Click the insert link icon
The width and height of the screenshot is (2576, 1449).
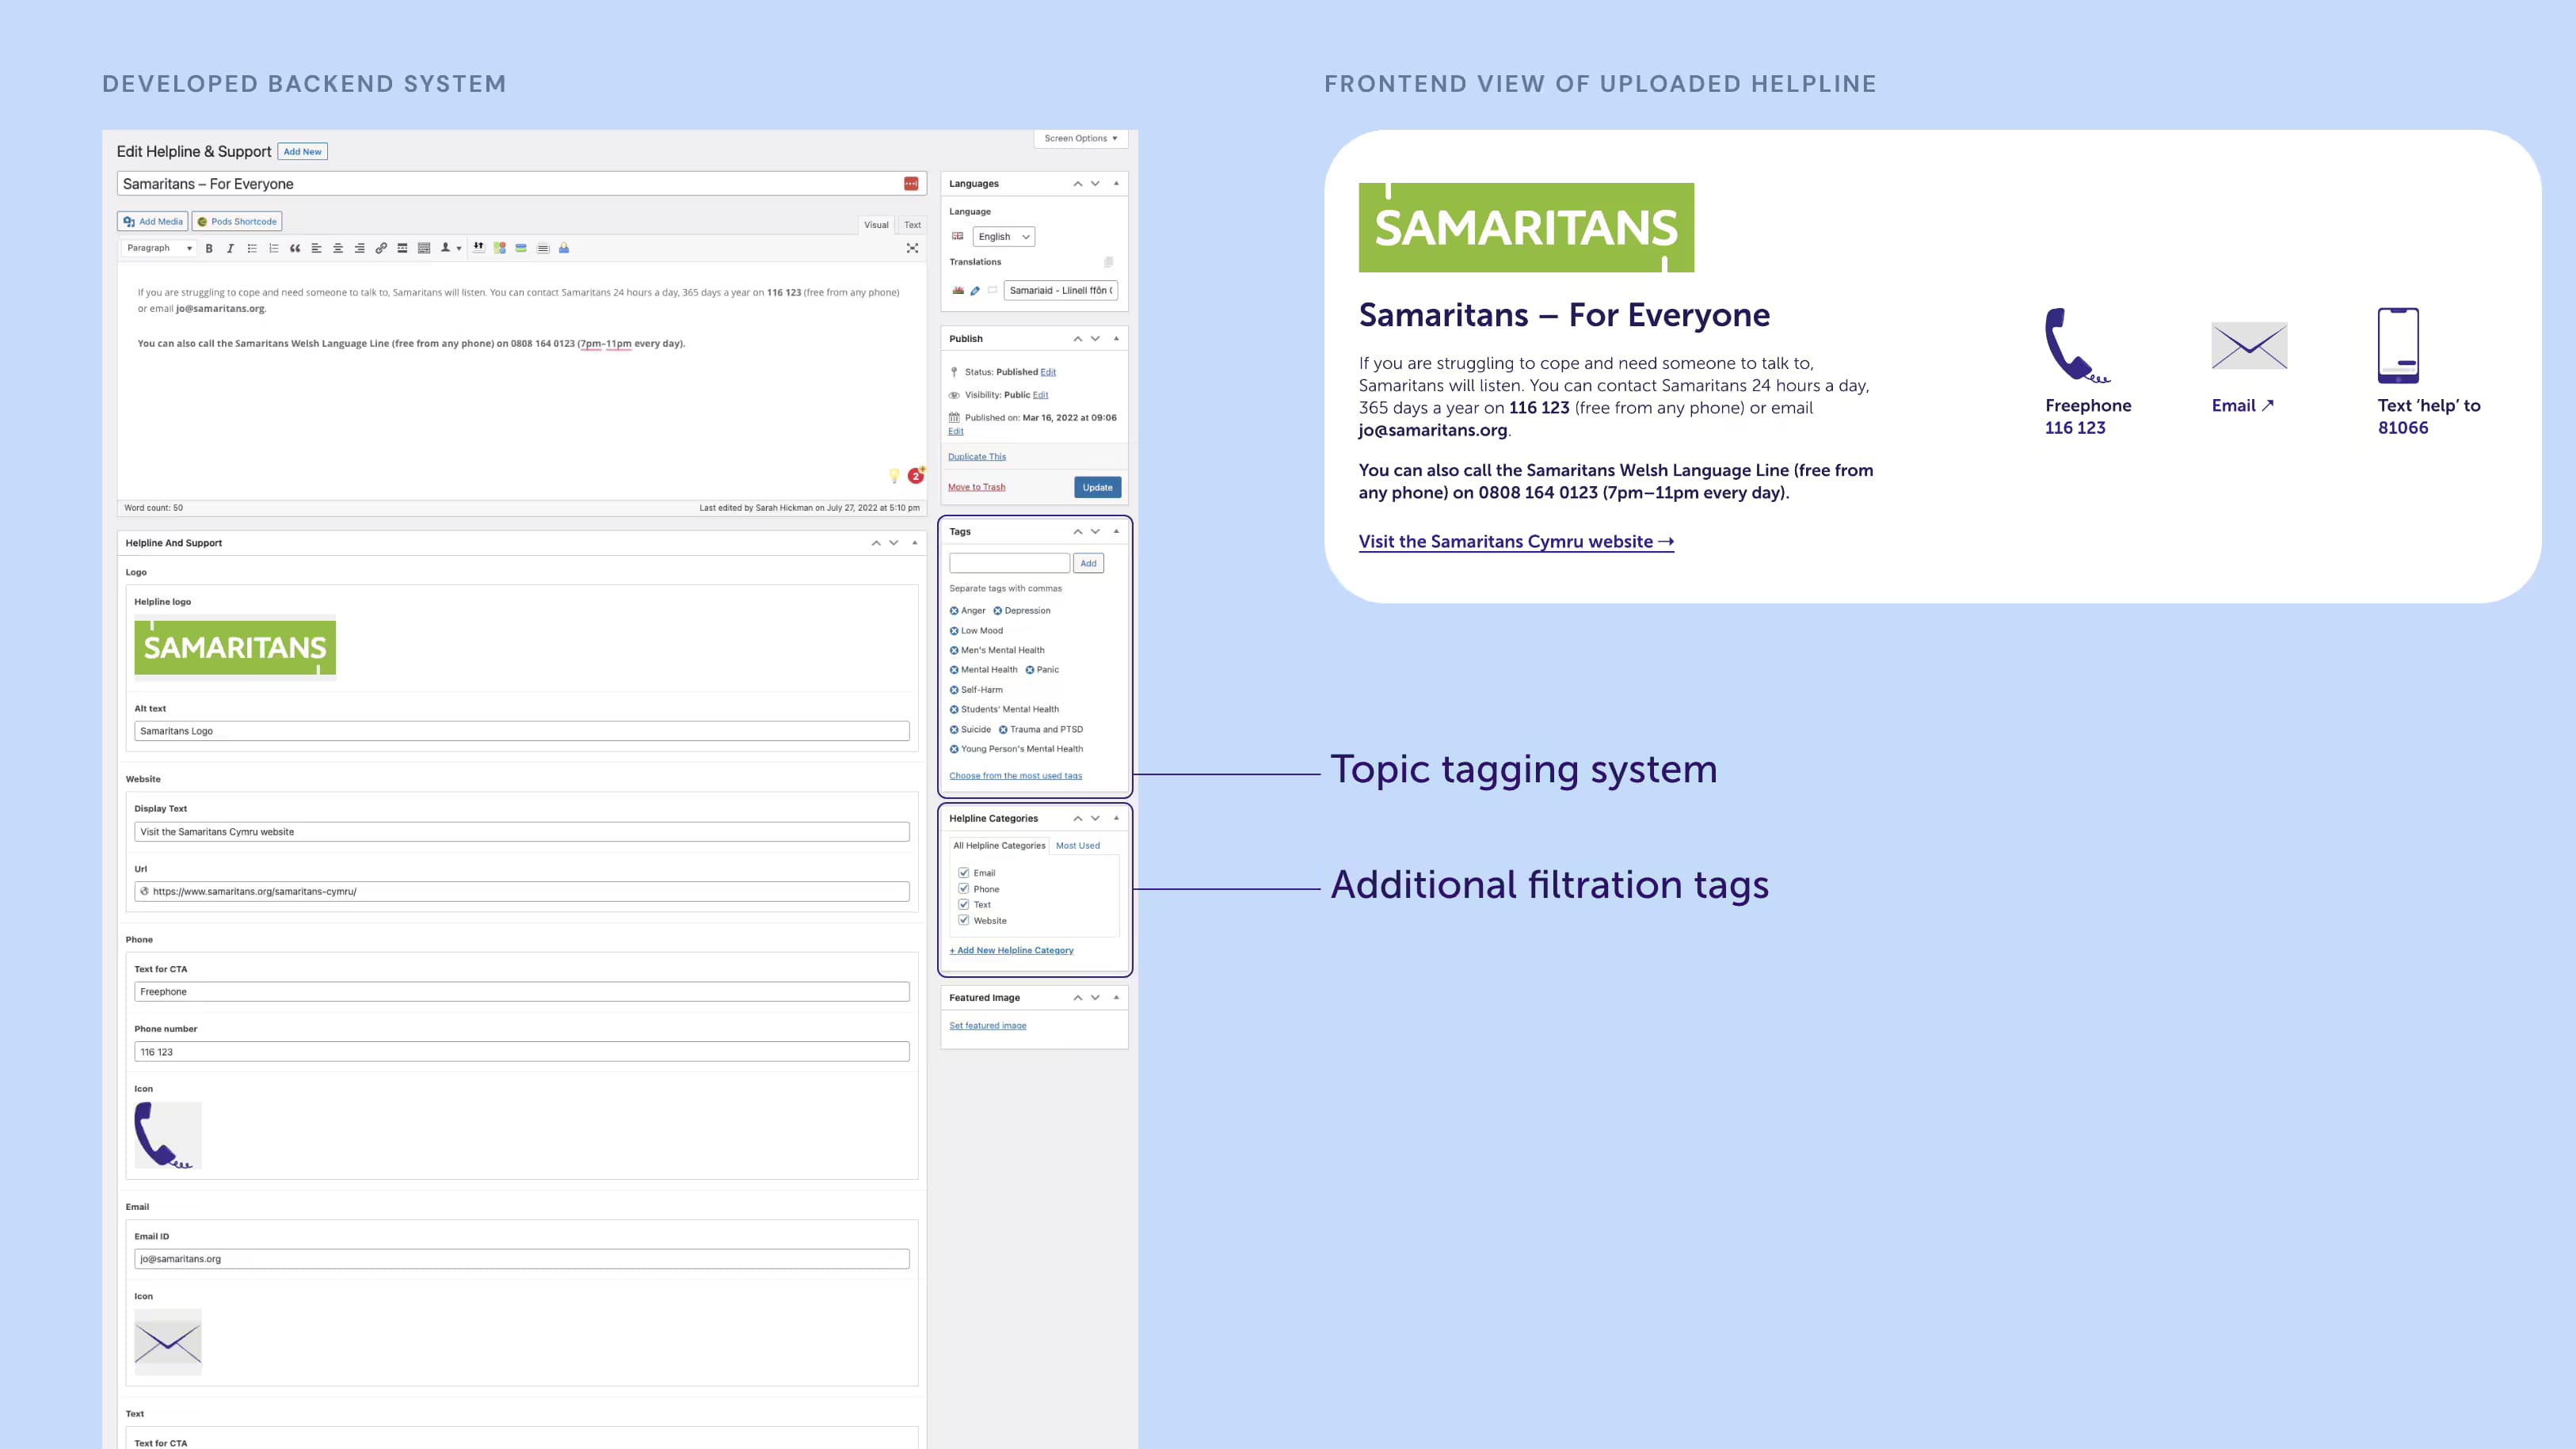pyautogui.click(x=381, y=248)
